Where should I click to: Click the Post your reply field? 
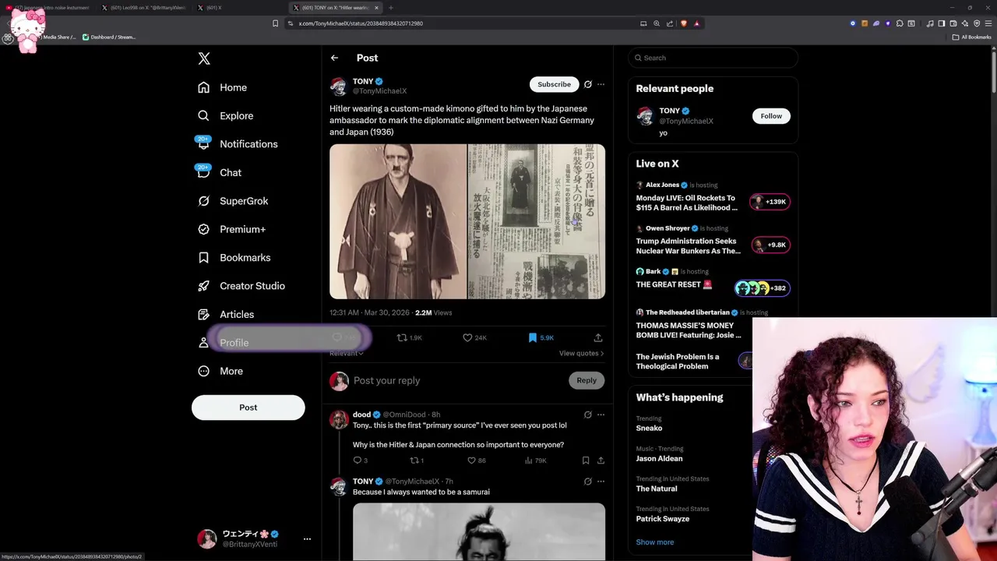(460, 380)
